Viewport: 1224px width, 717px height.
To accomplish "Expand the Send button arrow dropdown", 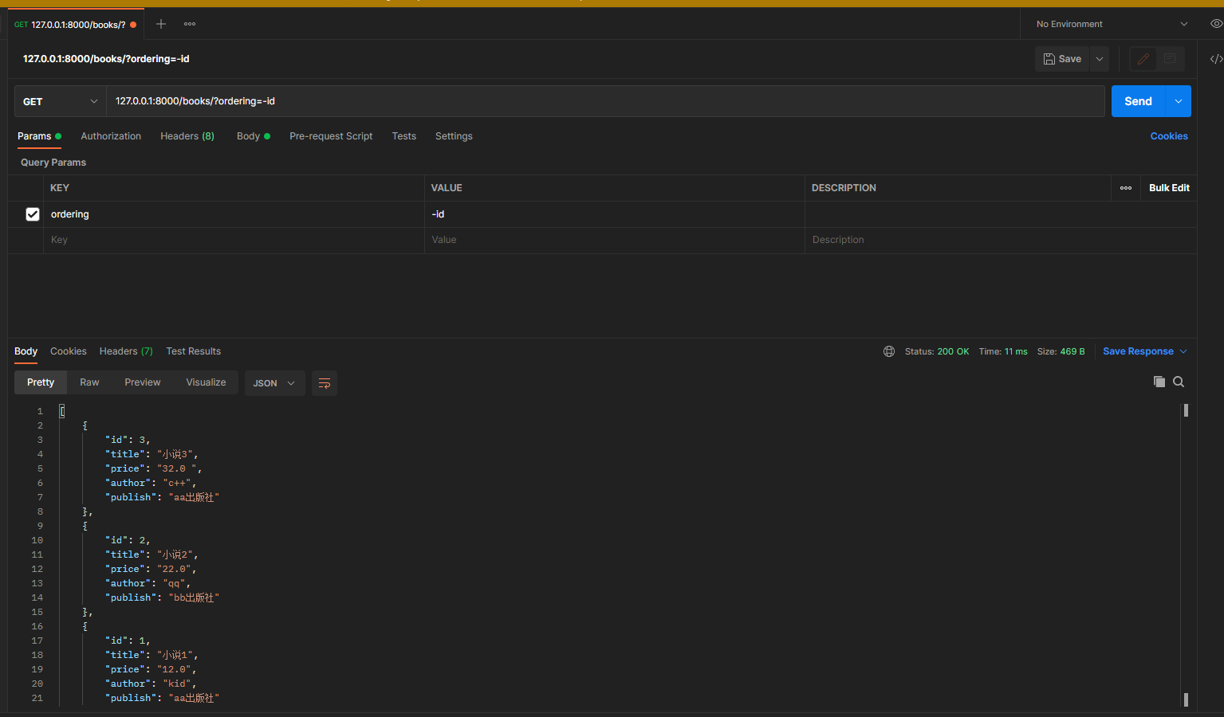I will point(1178,101).
